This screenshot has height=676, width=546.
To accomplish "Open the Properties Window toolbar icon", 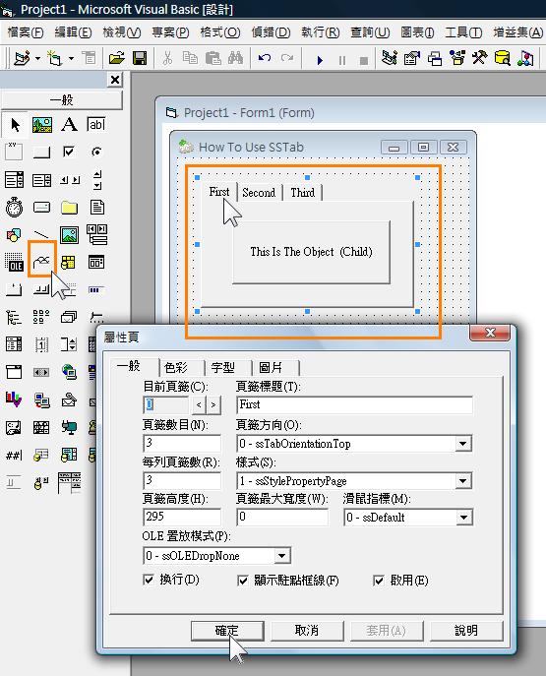I will (x=411, y=58).
